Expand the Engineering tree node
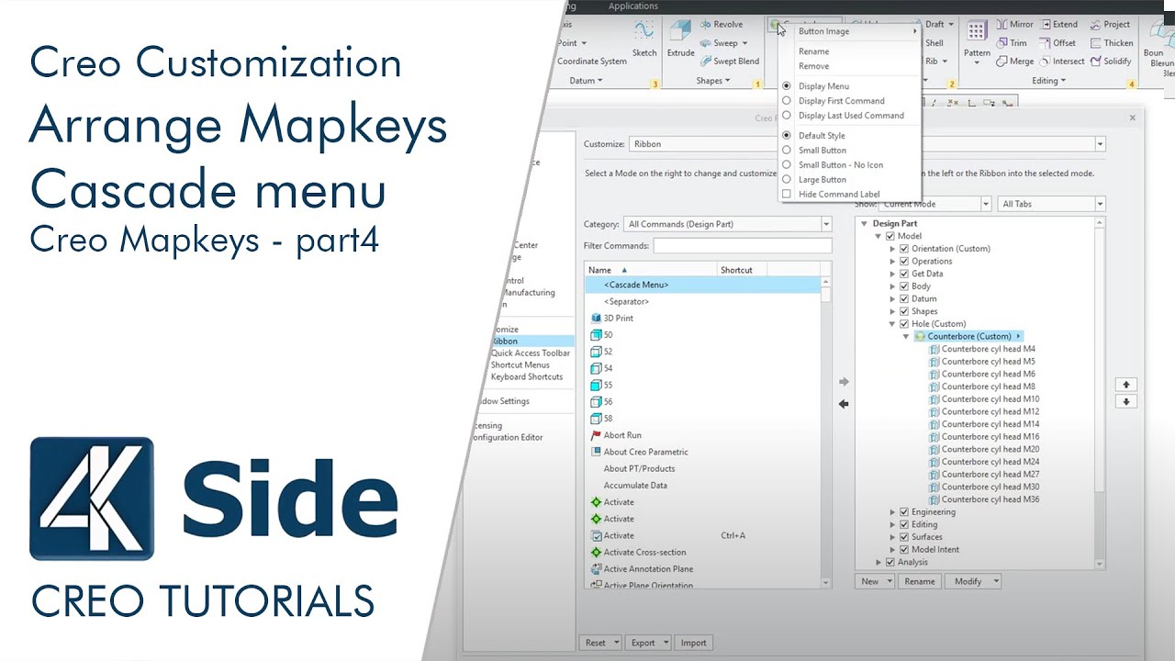1175x661 pixels. (x=892, y=512)
